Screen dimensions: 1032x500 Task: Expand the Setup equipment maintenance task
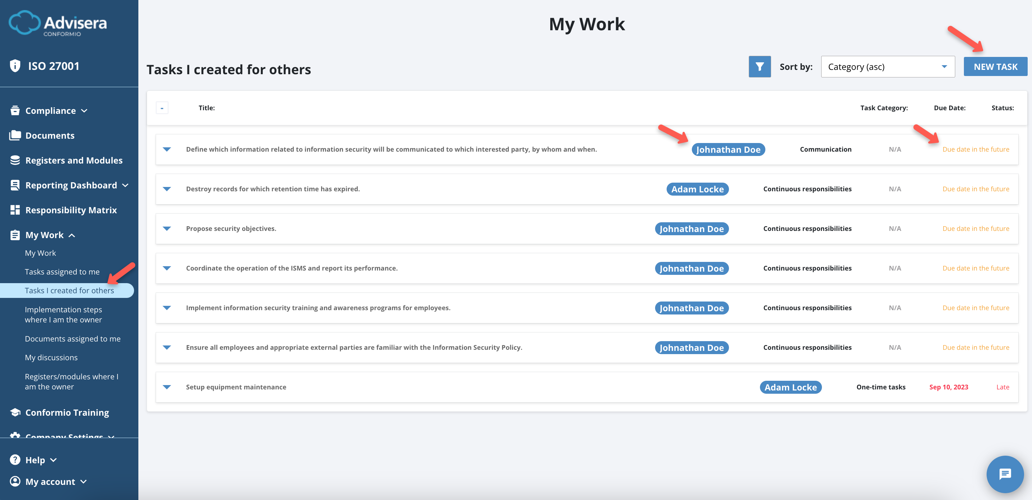click(167, 387)
